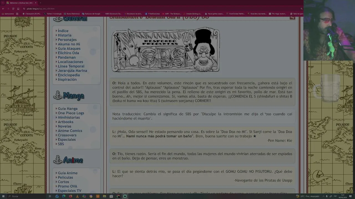Close the Shitsumon o Boshuu Suru tab
355x199 pixels.
point(35,3)
